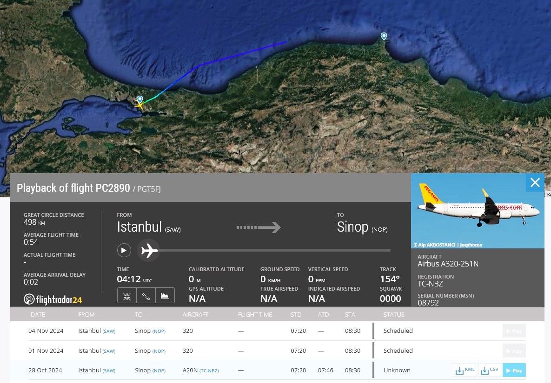Click the Unknown status cell
This screenshot has height=383, width=551.
pos(397,370)
